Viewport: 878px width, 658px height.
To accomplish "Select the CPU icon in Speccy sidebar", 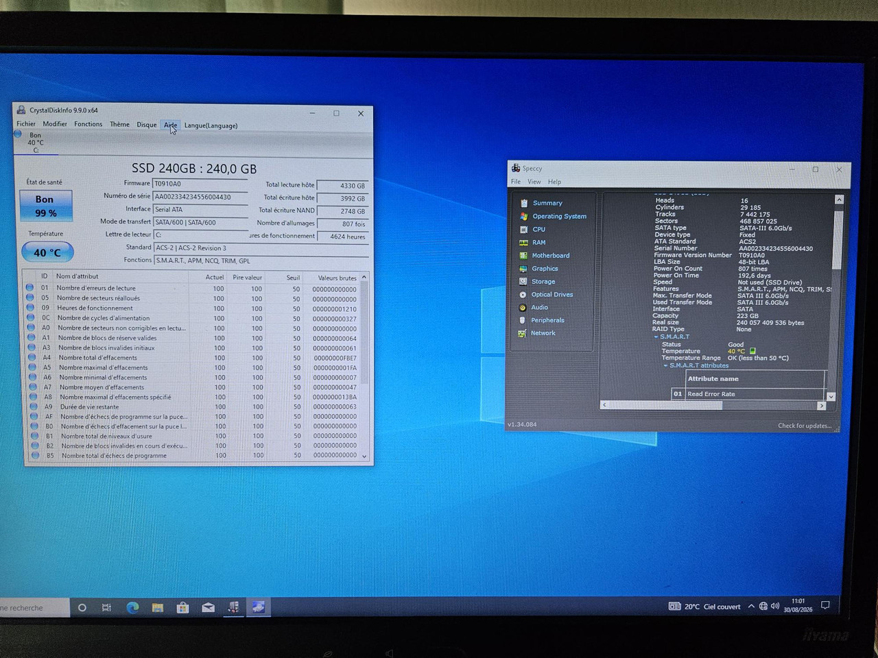I will pyautogui.click(x=524, y=230).
